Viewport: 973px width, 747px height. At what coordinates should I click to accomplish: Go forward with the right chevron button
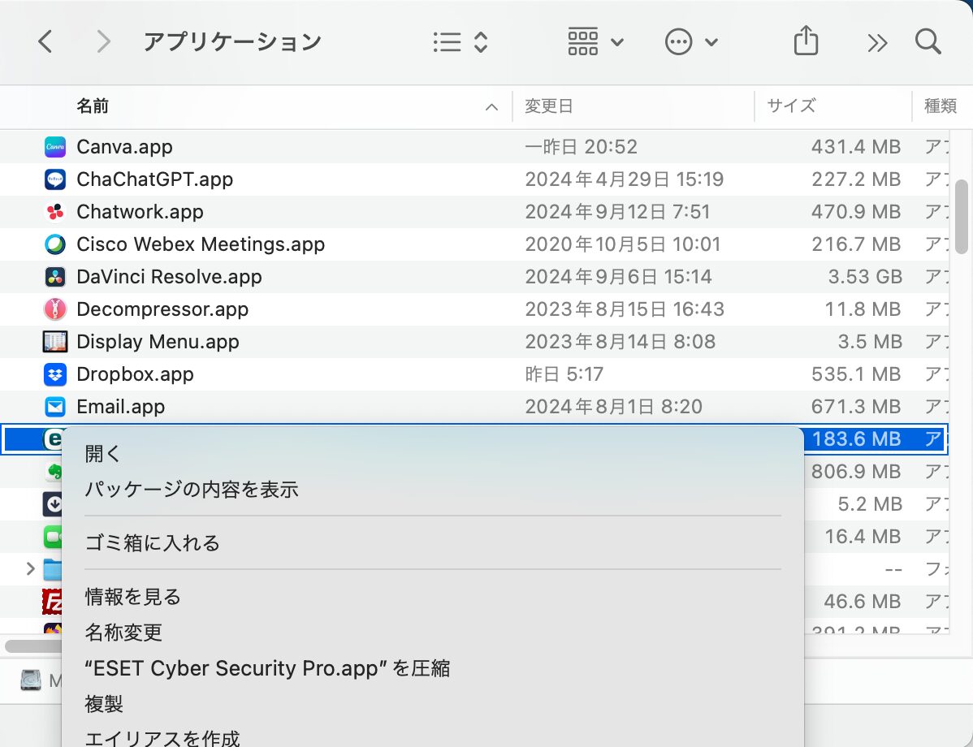pos(104,41)
